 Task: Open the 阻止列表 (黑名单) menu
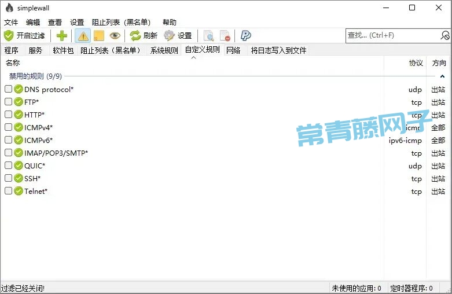pyautogui.click(x=121, y=23)
